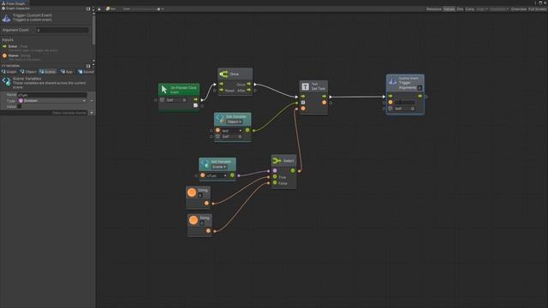Click the Overview toolbar button
The width and height of the screenshot is (548, 308).
[519, 9]
